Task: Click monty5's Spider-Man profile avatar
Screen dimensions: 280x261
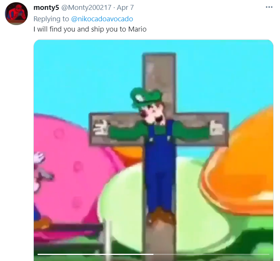Action: pyautogui.click(x=16, y=14)
